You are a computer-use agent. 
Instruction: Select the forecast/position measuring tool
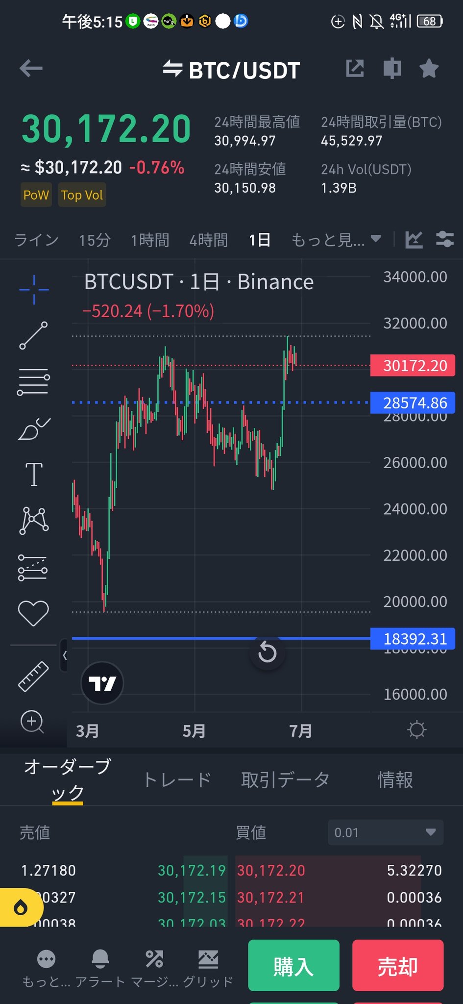click(x=33, y=567)
